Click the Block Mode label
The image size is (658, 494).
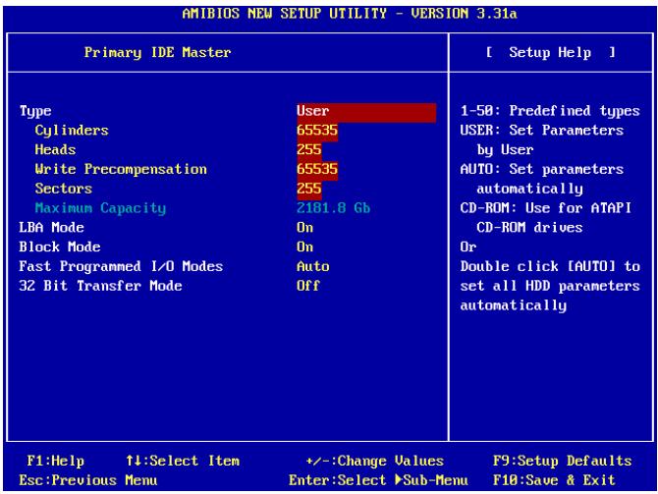point(60,247)
